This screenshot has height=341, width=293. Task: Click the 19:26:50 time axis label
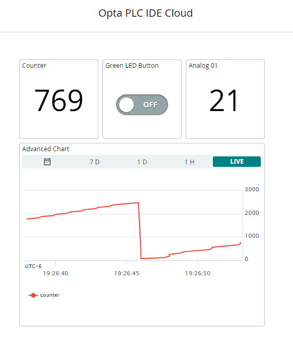coord(198,273)
